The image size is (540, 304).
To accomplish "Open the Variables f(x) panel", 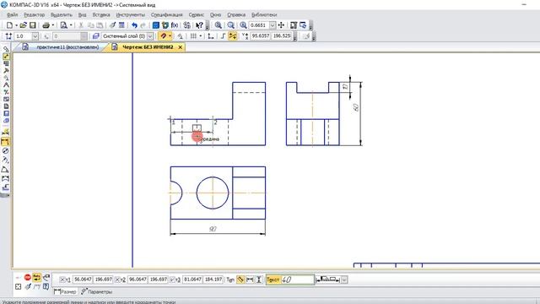I will [x=175, y=25].
